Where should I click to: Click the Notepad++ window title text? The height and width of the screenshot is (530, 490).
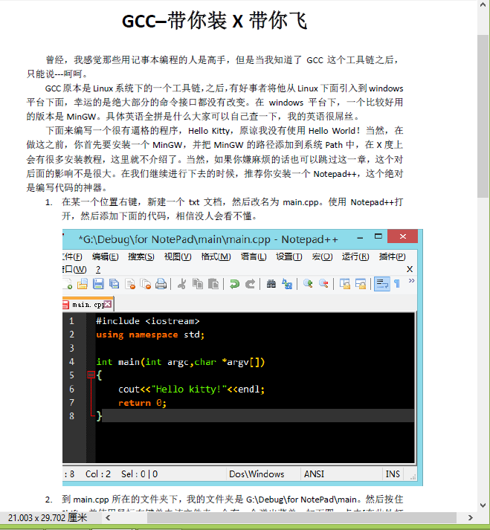tap(208, 239)
